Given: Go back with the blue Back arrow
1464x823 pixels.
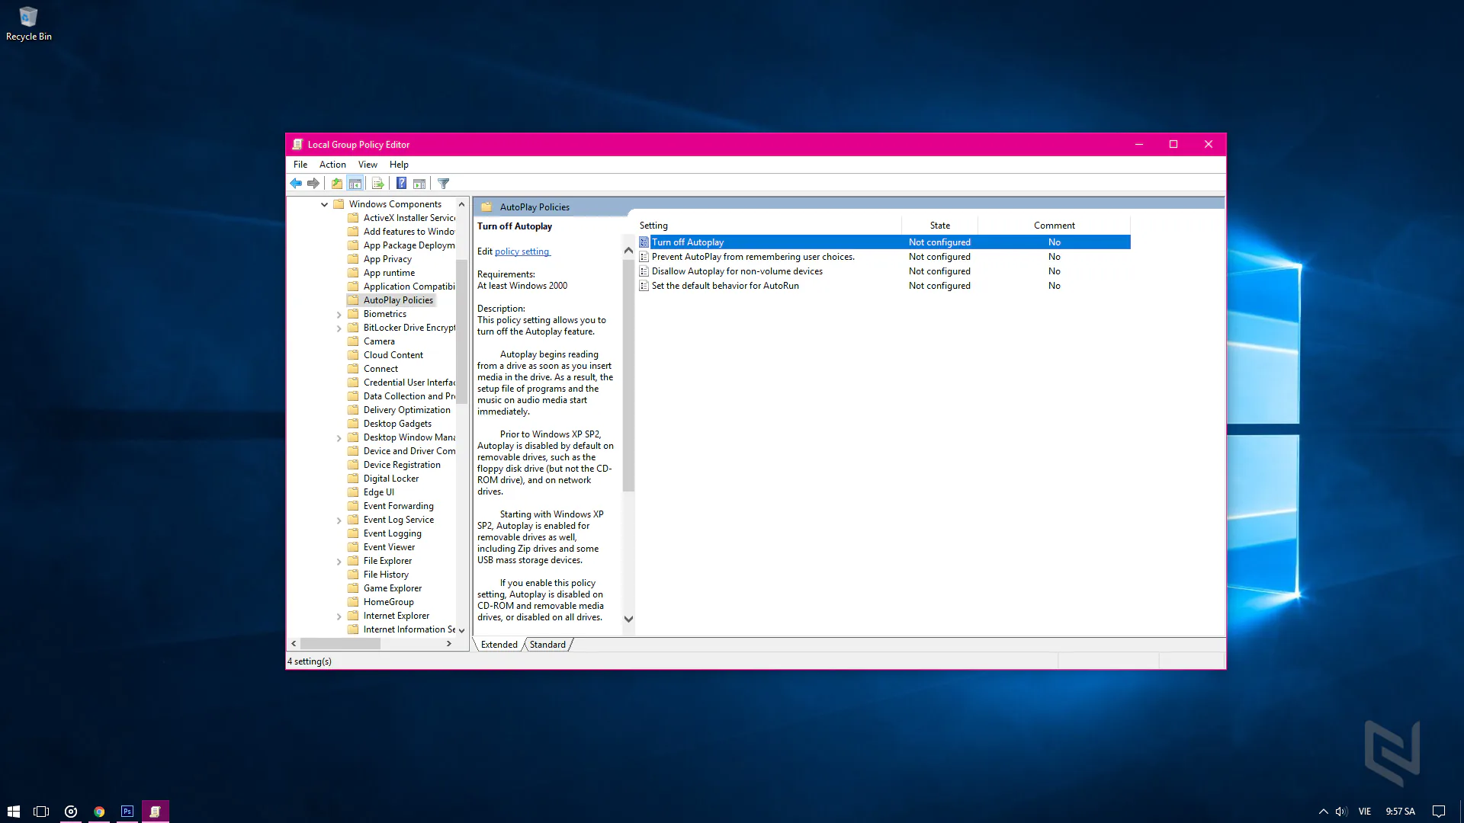Looking at the screenshot, I should click(x=296, y=184).
